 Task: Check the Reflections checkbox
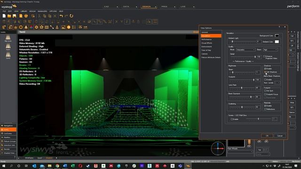pyautogui.click(x=265, y=109)
